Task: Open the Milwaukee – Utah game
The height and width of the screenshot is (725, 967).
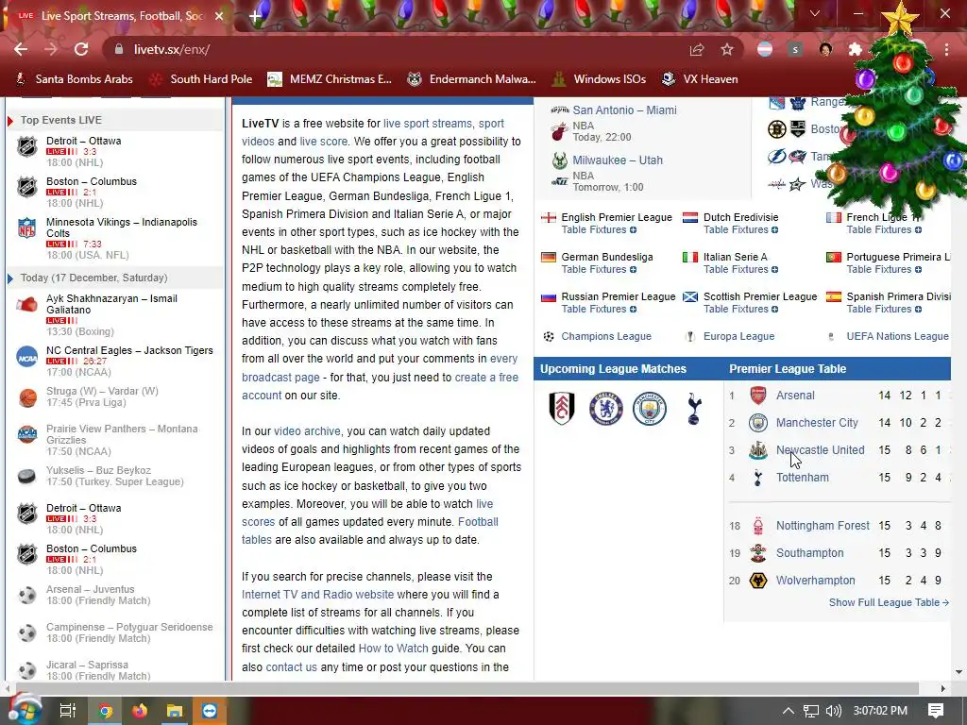Action: coord(618,160)
